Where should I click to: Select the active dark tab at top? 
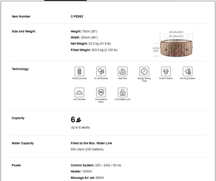tap(65, 0)
